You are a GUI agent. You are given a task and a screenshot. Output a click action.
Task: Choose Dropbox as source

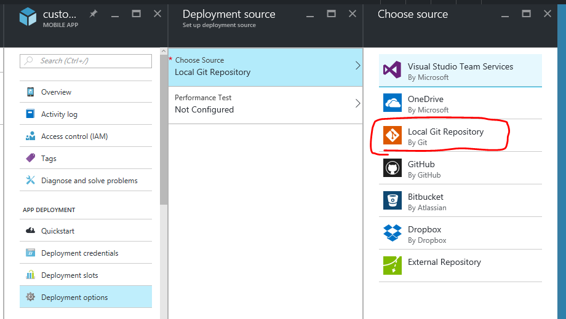coord(460,233)
